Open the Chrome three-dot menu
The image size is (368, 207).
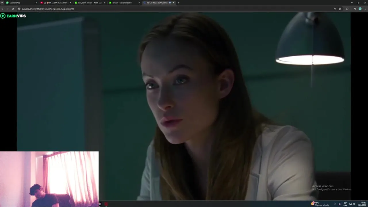(x=365, y=9)
